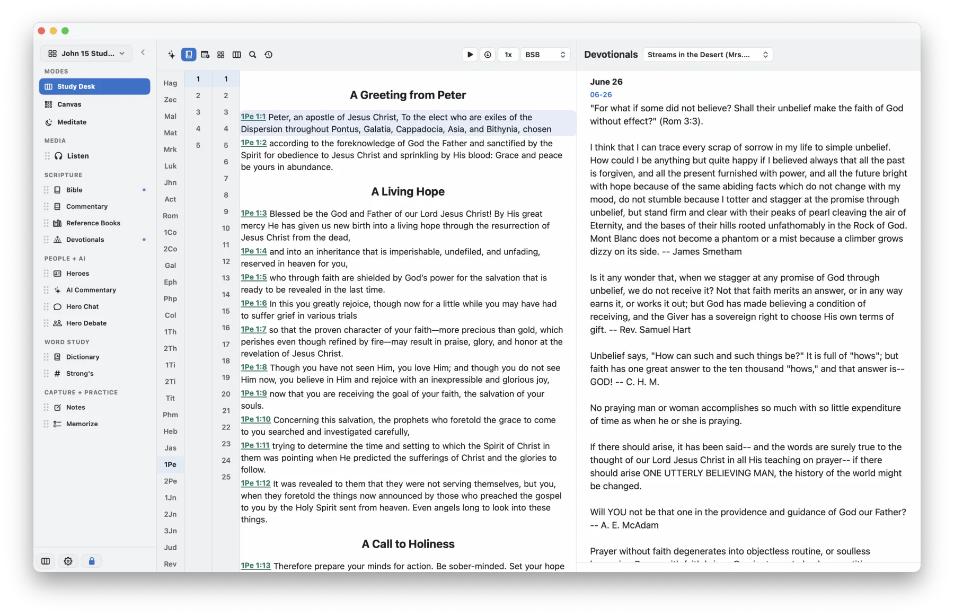
Task: Click the drag handle beside Bible
Action: point(46,190)
